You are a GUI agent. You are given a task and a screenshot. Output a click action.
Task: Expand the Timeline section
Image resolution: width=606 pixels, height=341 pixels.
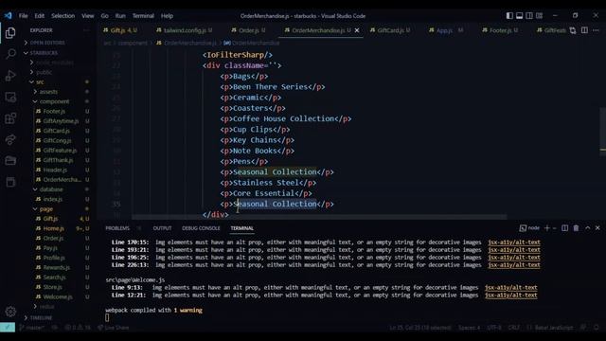click(41, 318)
